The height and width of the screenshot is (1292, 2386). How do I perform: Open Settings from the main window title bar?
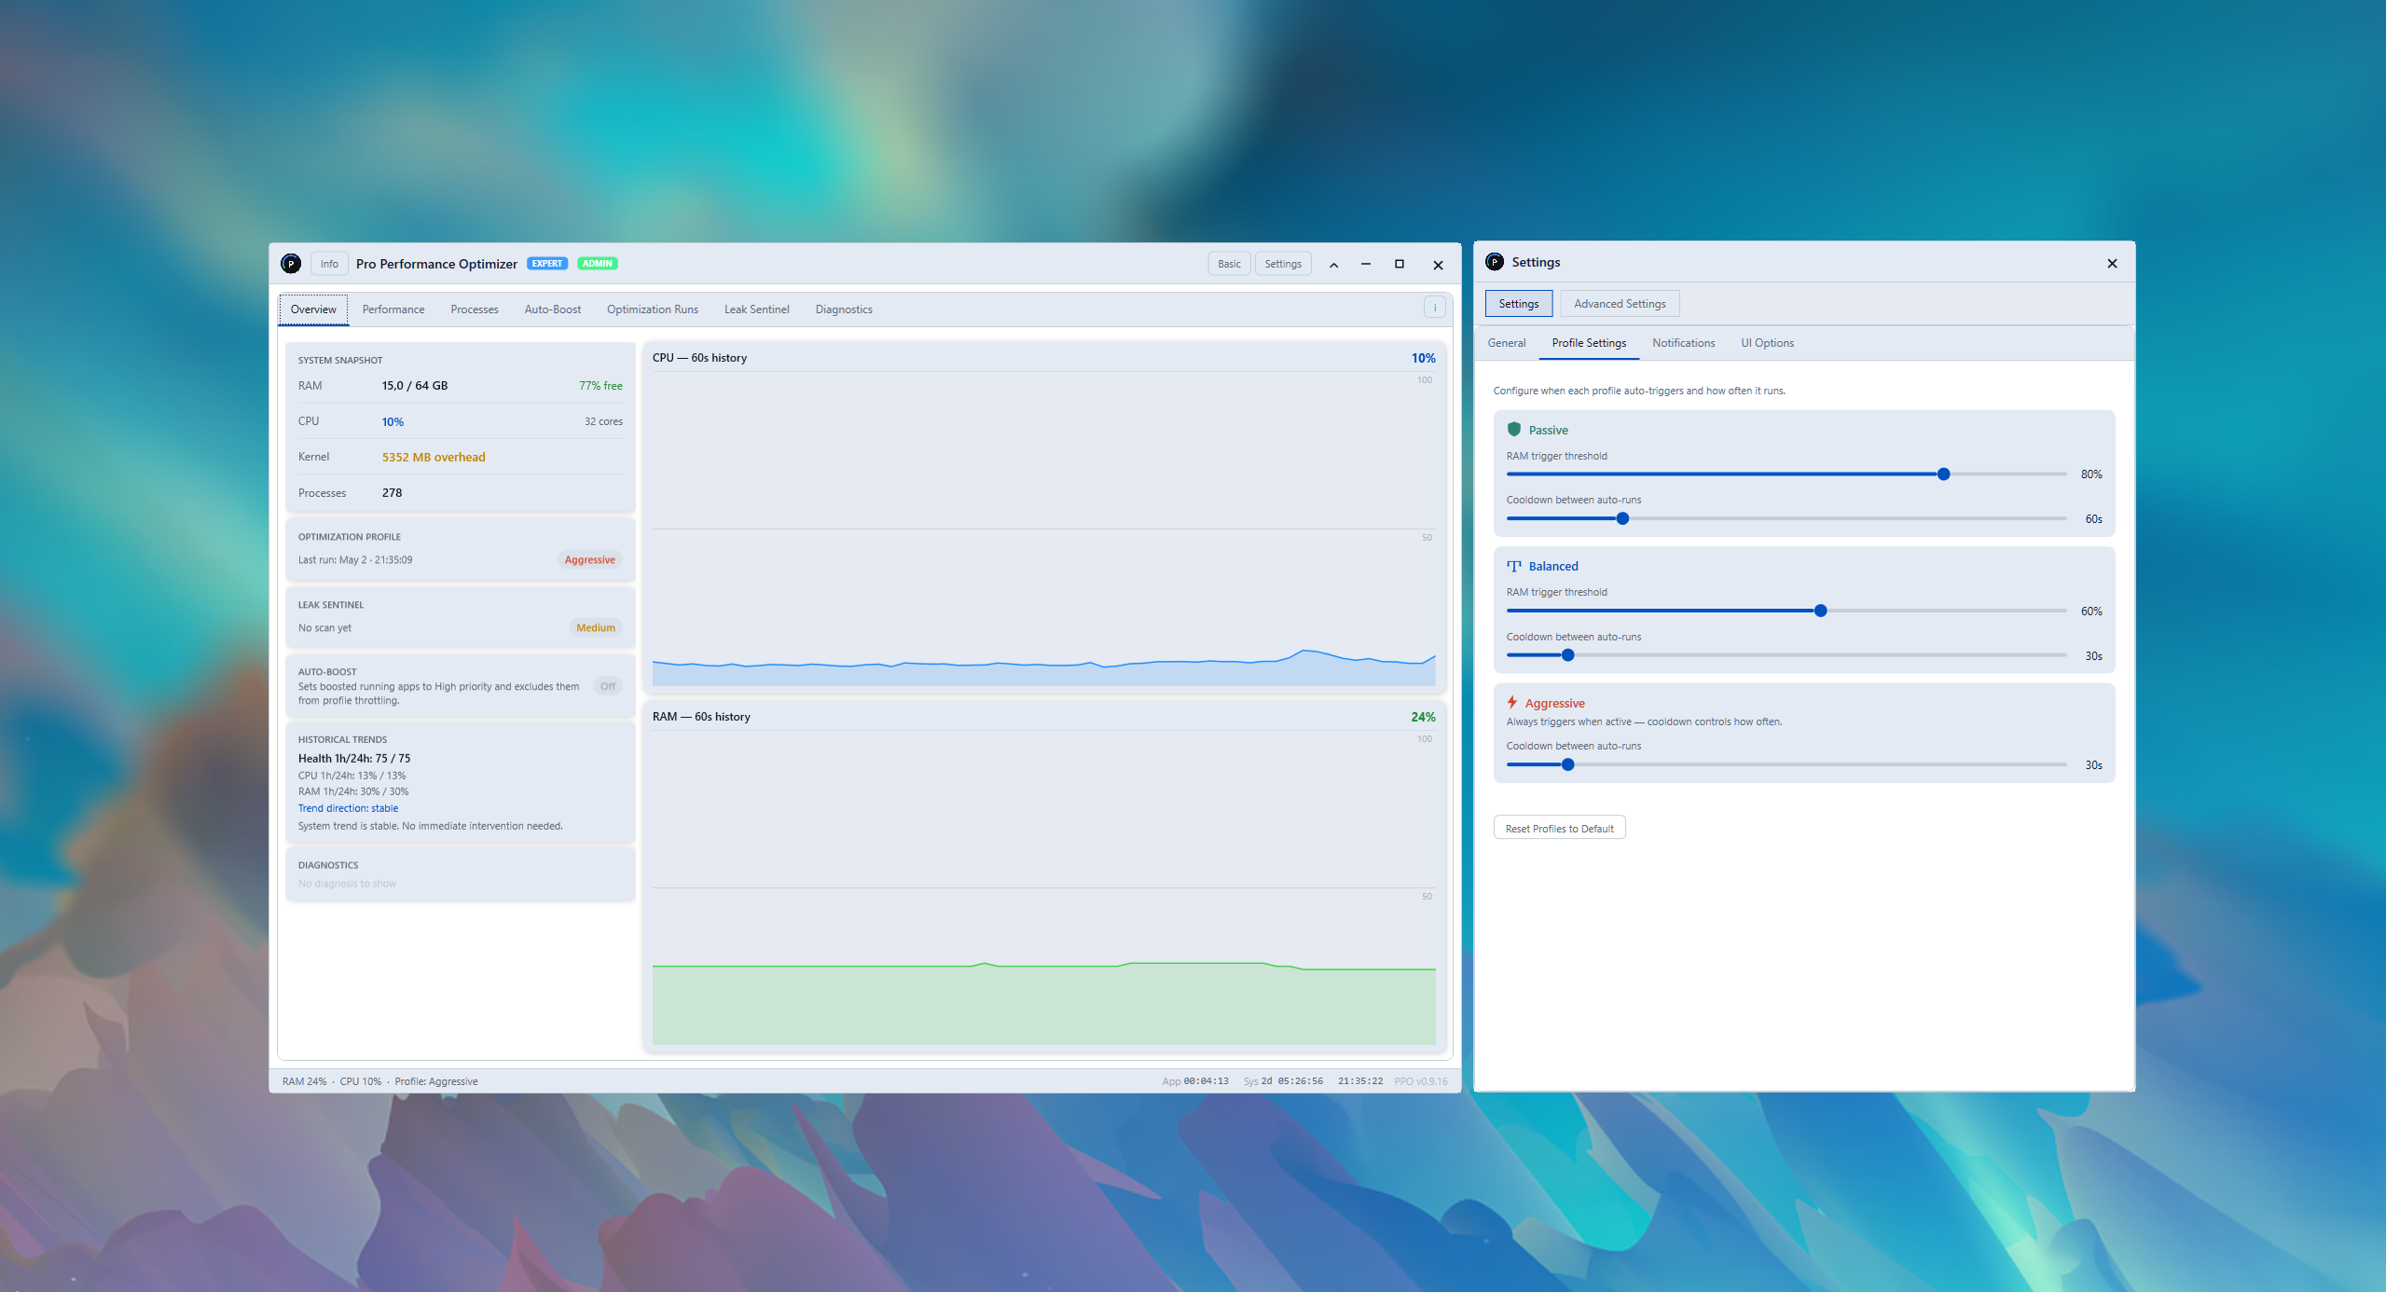(x=1283, y=264)
